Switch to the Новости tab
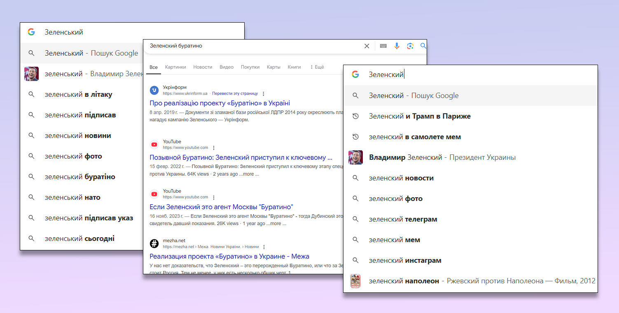 (203, 67)
